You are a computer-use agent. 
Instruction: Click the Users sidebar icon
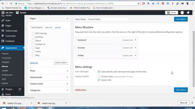[3, 94]
